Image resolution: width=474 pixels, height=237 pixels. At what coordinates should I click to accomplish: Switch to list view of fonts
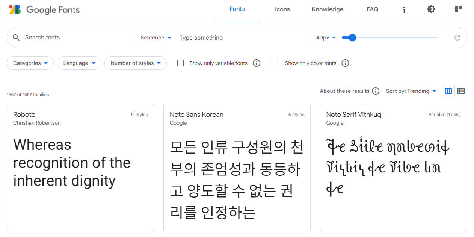point(461,91)
